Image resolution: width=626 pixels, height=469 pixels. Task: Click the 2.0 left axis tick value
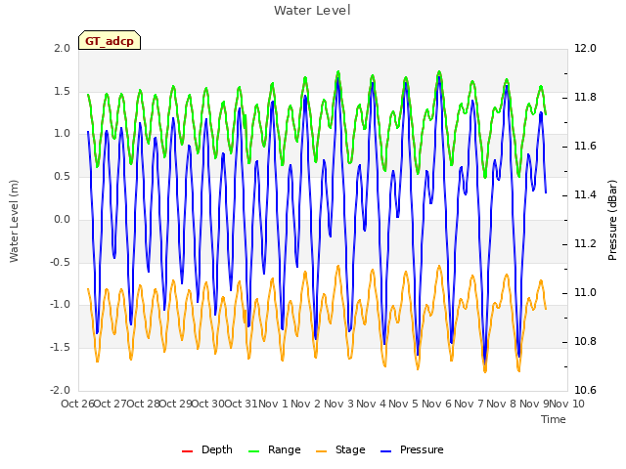click(63, 48)
